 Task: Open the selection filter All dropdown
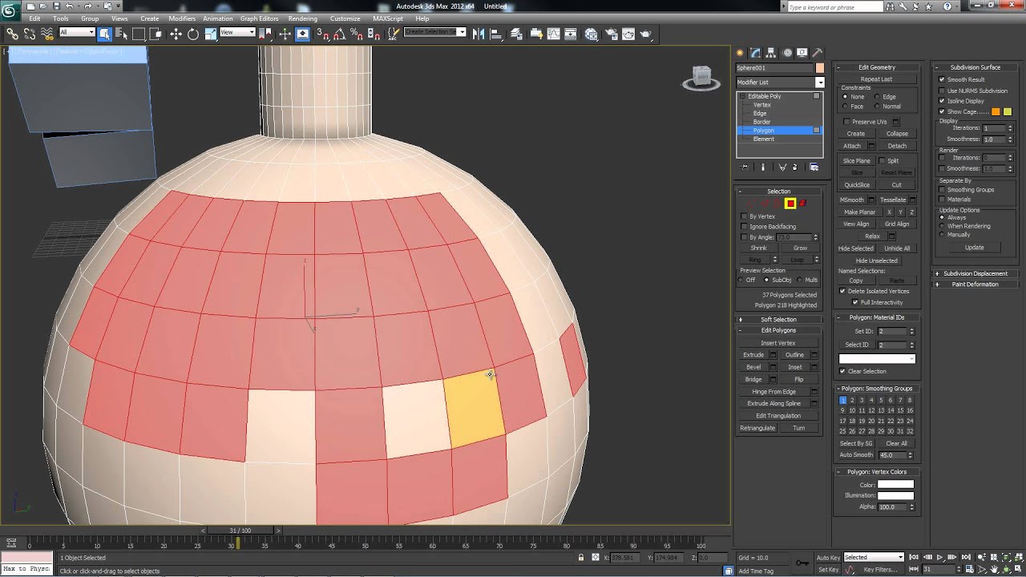(77, 33)
